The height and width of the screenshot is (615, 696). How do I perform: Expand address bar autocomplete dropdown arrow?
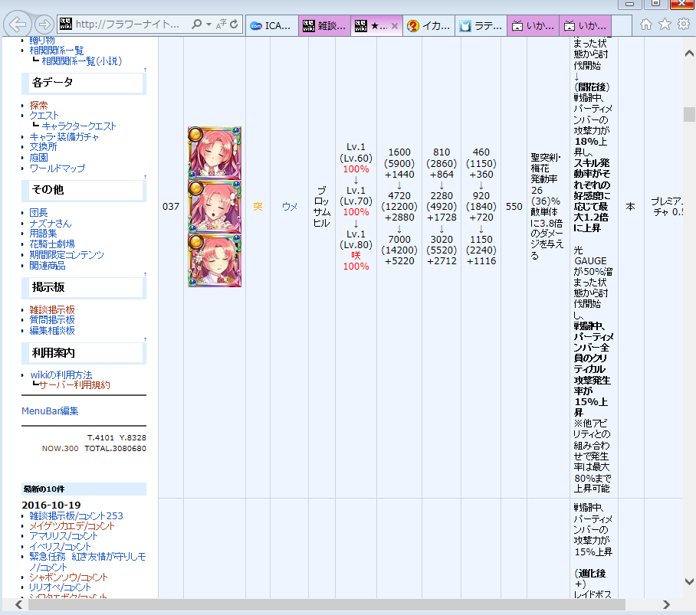point(208,24)
